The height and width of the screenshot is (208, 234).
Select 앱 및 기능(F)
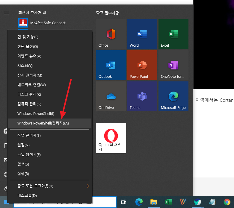(x=49, y=37)
